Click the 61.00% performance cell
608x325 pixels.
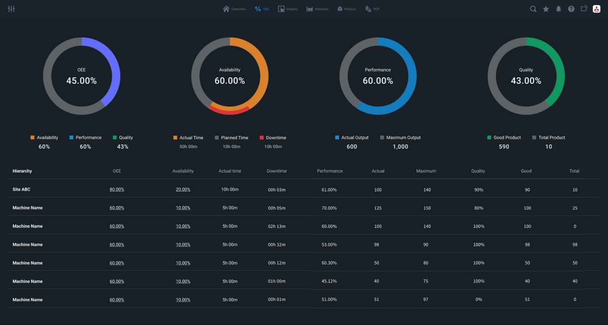click(x=329, y=190)
